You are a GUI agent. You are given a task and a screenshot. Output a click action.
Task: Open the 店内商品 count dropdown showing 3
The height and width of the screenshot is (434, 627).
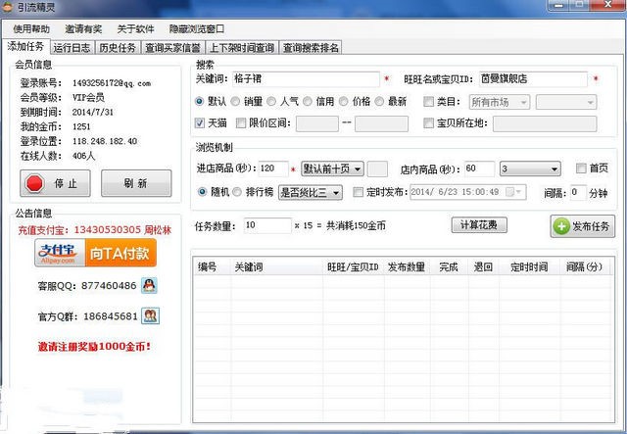[x=530, y=169]
